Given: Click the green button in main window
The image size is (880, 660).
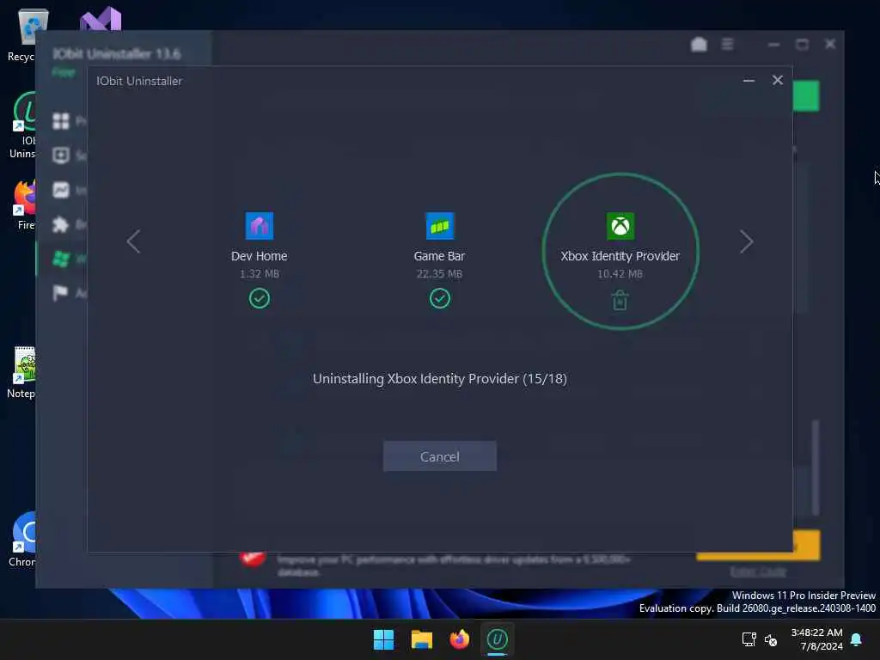Looking at the screenshot, I should [806, 96].
